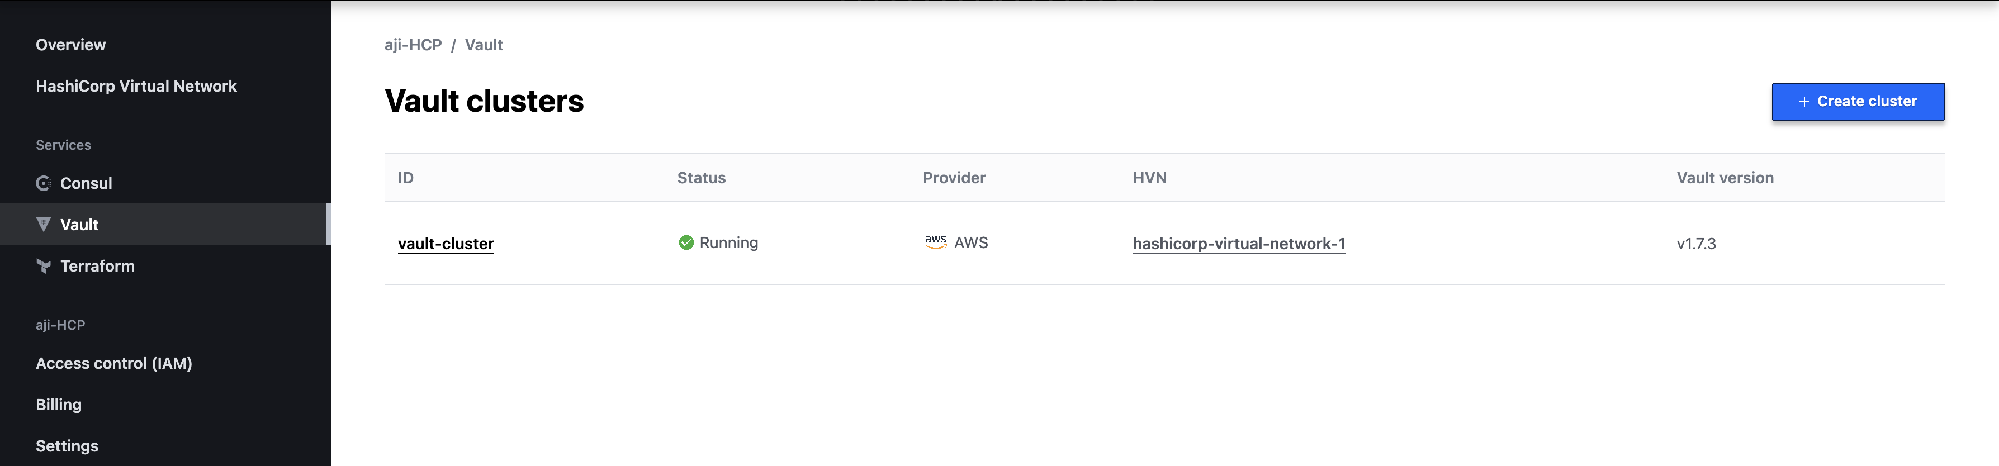Click the Status column header
This screenshot has width=1999, height=466.
701,178
